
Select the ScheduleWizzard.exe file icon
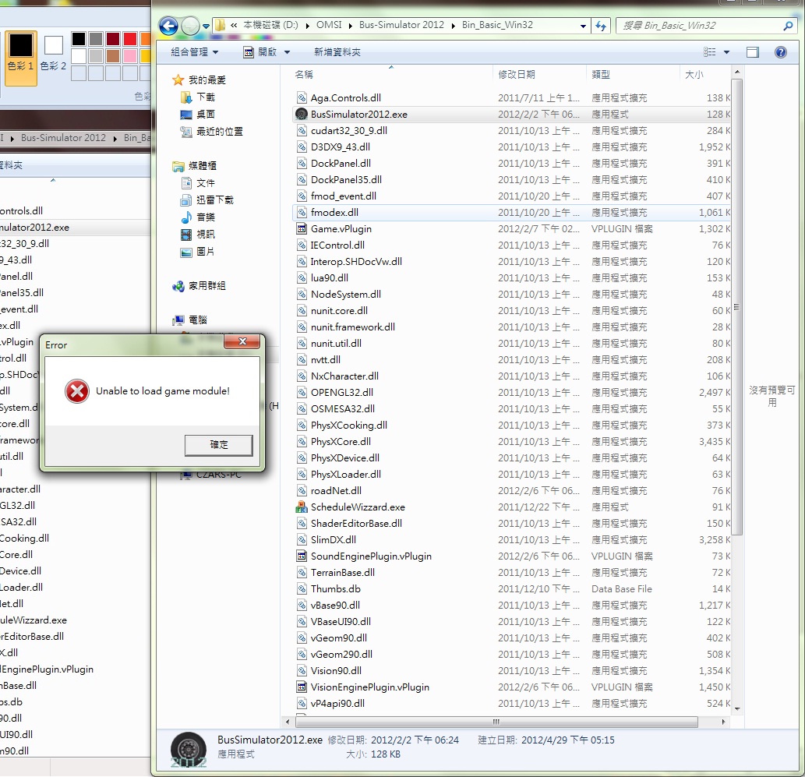tap(302, 507)
